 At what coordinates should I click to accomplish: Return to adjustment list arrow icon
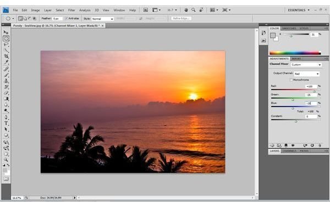[272, 145]
